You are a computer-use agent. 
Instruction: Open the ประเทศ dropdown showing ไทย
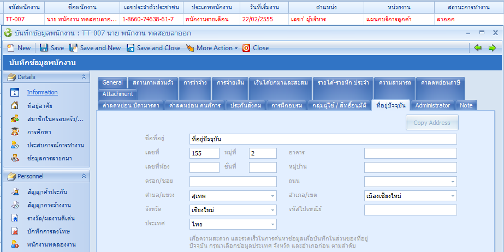273,224
